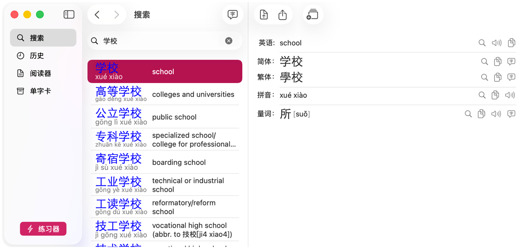
Task: Click the English value school in details
Action: coord(290,43)
